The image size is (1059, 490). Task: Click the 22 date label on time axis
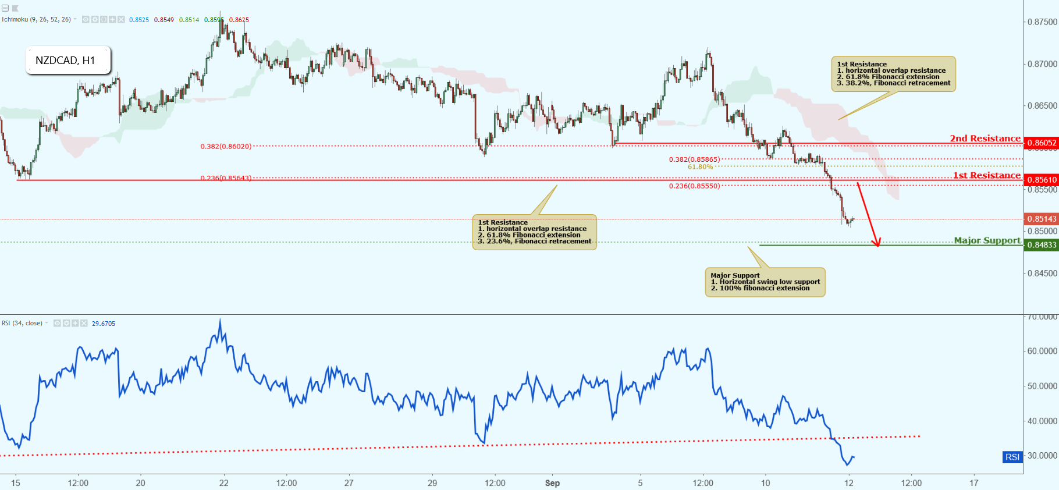coord(224,483)
